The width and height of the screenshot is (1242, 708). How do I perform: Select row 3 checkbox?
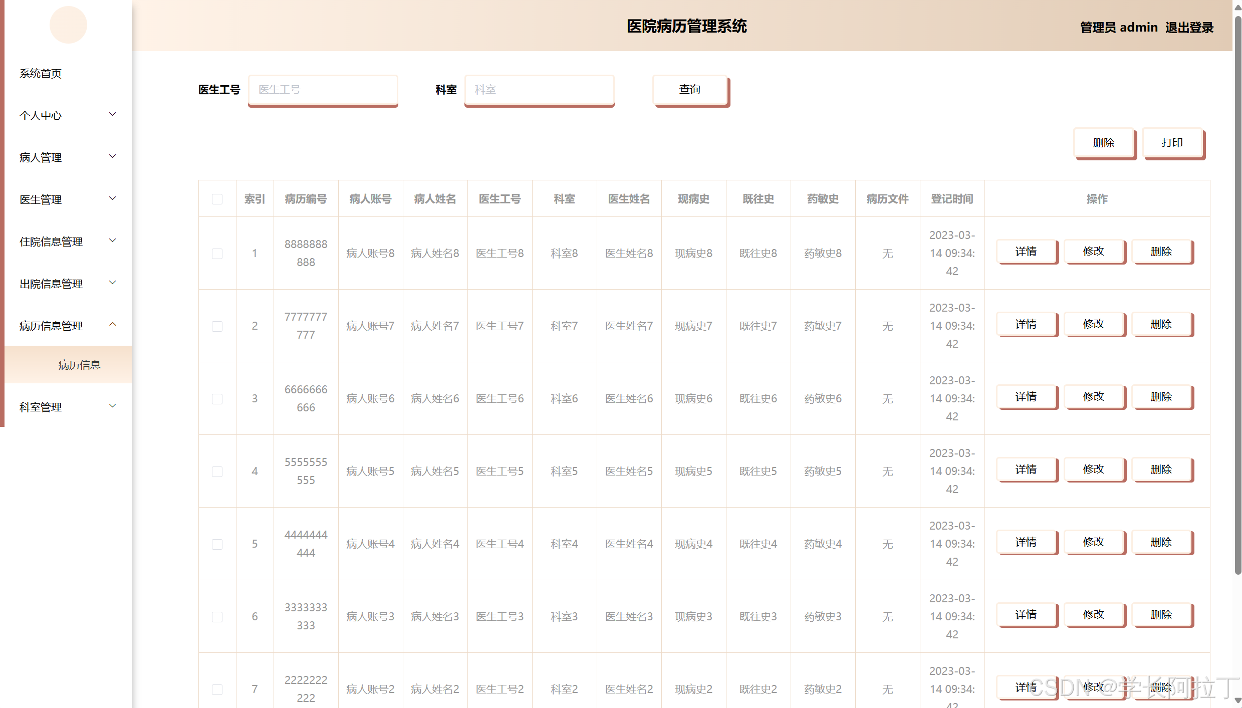217,399
